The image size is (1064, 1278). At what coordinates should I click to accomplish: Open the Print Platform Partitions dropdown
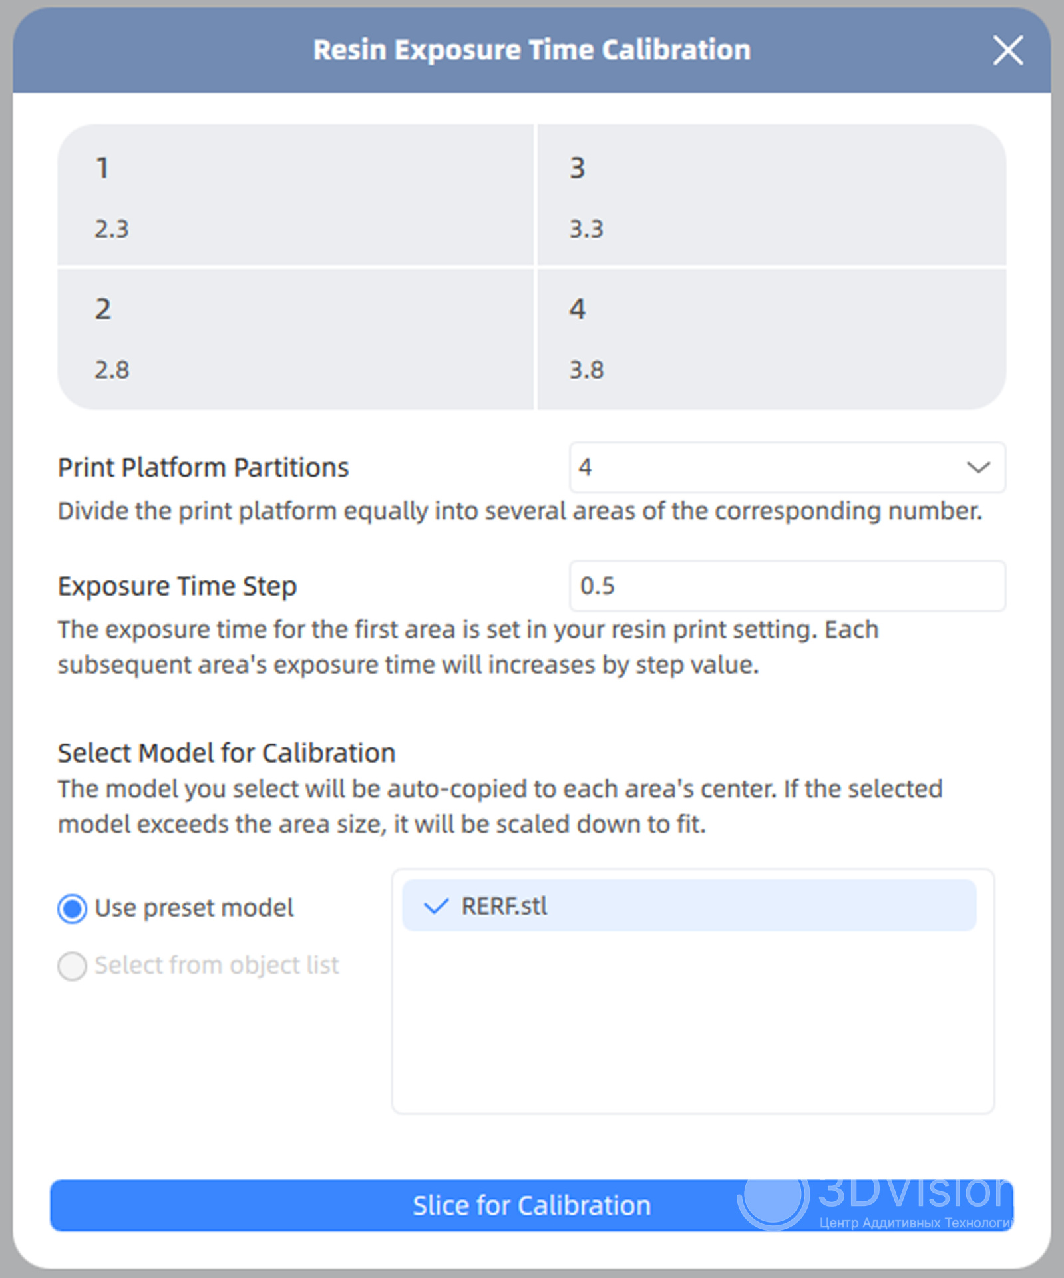pos(787,467)
